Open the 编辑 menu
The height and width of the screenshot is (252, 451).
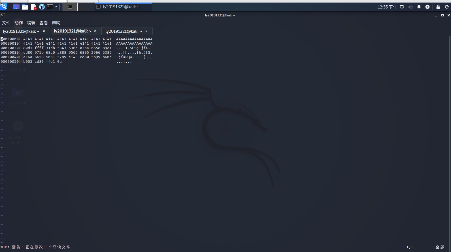31,23
